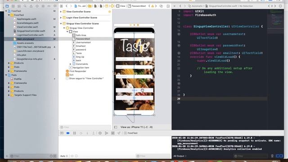The height and width of the screenshot is (162, 288).
Task: Open the All Output console dropdown
Action: [x=180, y=156]
